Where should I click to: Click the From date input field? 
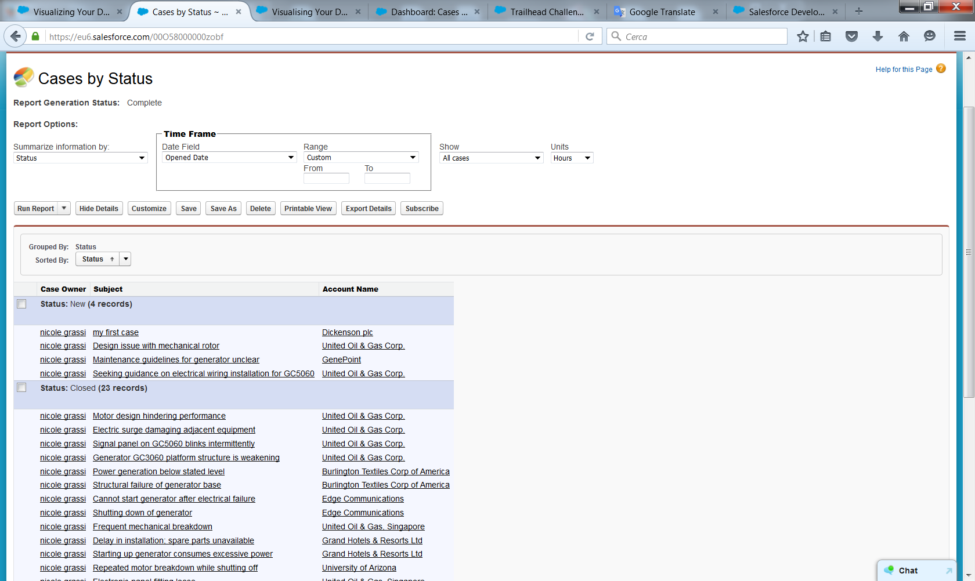pos(326,179)
